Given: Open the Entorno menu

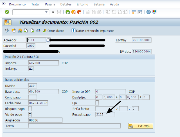Looking at the screenshot, I should [x=82, y=5].
